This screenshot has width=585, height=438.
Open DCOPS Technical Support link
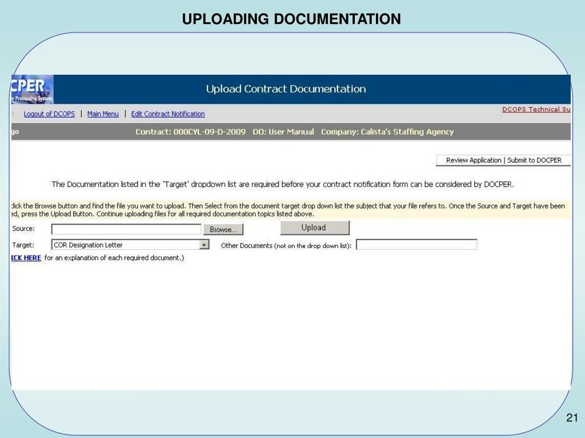[x=536, y=109]
